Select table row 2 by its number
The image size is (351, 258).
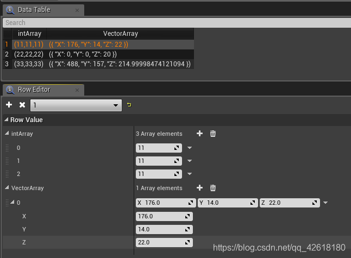point(7,54)
